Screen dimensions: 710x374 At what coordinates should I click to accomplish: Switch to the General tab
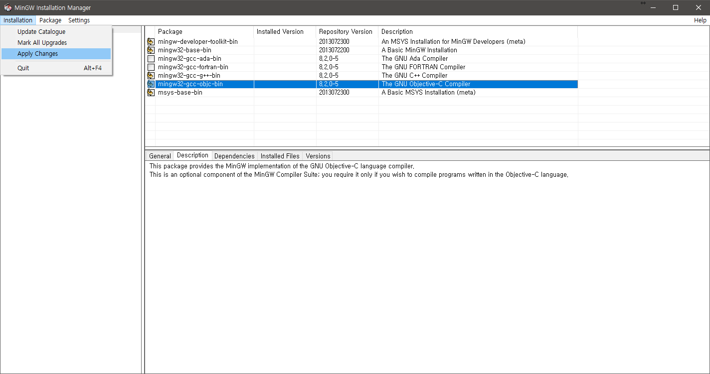coord(160,156)
